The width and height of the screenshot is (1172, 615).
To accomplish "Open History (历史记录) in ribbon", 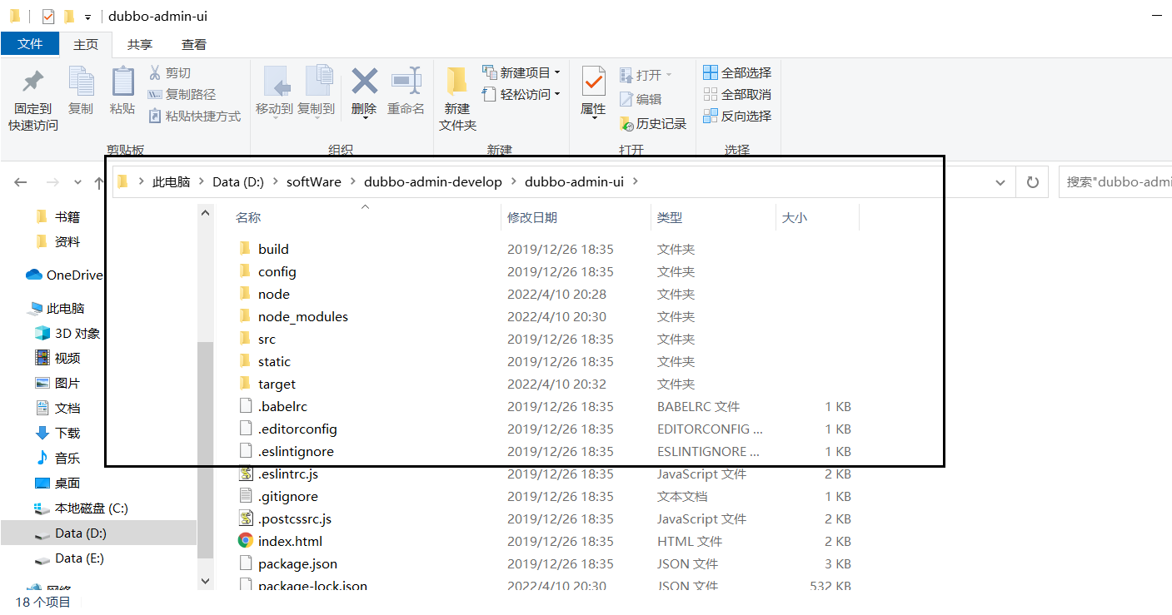I will pyautogui.click(x=653, y=123).
